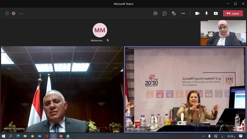The image size is (247, 139).
Task: Toggle screen sharing button
Action: point(216,13)
